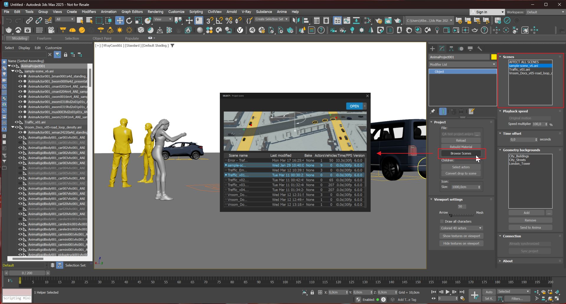The width and height of the screenshot is (566, 304).
Task: Activate the Rotate tool in main toolbar
Action: click(x=129, y=20)
